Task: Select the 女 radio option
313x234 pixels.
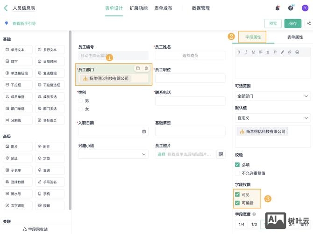Action: (80, 109)
